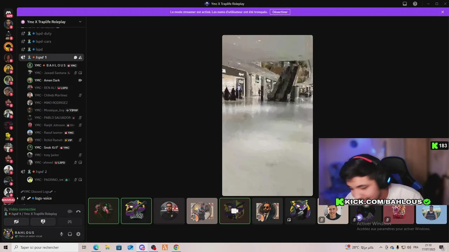Select the BAHLOUS logo participant tile
The image size is (449, 252).
(x=136, y=211)
